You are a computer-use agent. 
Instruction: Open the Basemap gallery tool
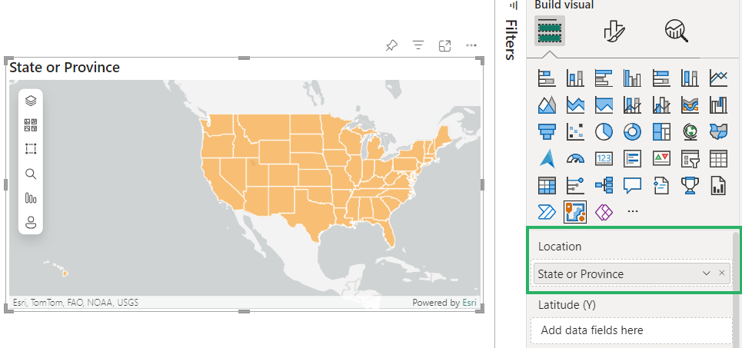point(31,124)
